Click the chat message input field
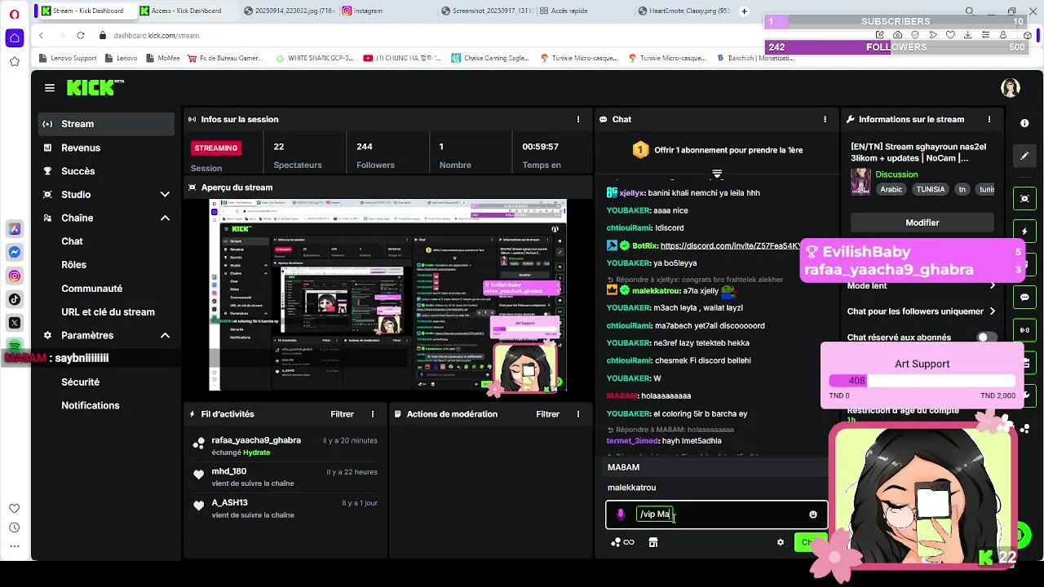Screen dimensions: 1044x587 [x=716, y=514]
